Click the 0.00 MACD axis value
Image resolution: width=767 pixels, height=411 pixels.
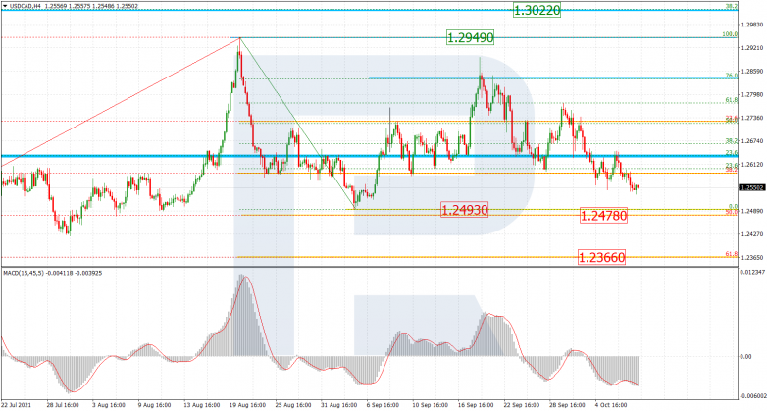(x=747, y=356)
